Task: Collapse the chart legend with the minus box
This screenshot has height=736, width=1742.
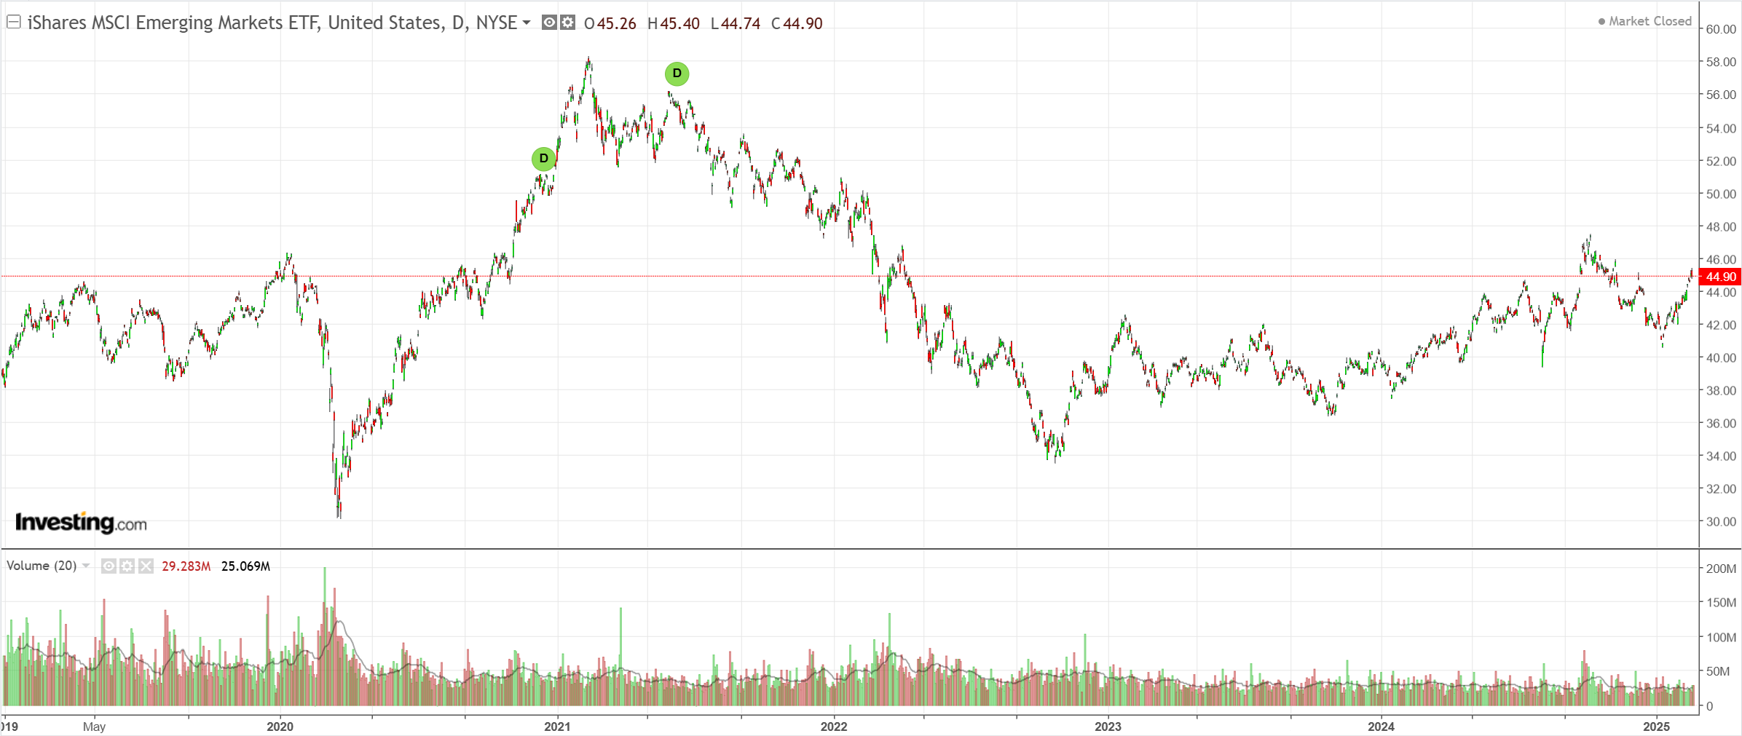Action: pyautogui.click(x=13, y=23)
